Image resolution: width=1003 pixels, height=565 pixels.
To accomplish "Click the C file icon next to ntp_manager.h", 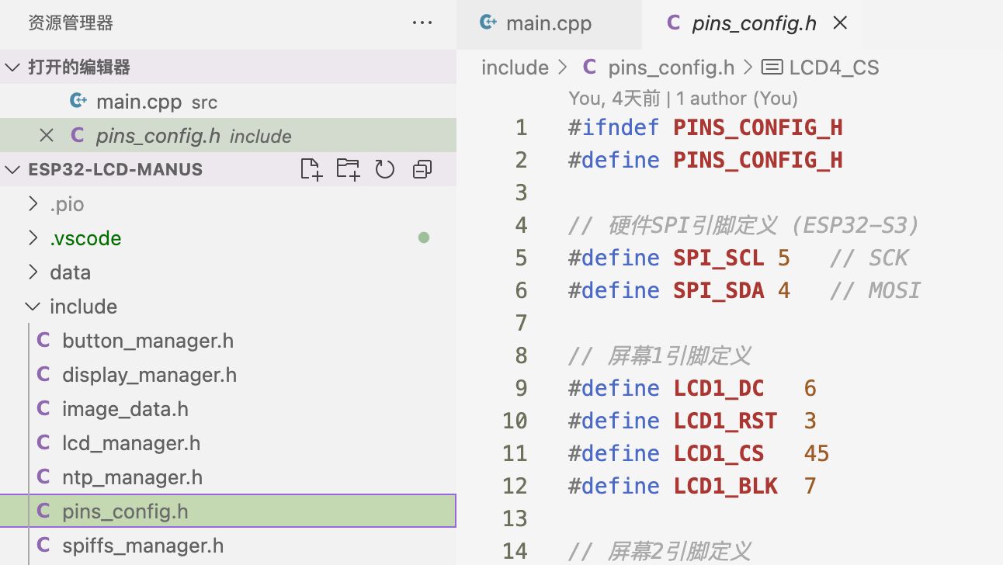I will [x=43, y=477].
